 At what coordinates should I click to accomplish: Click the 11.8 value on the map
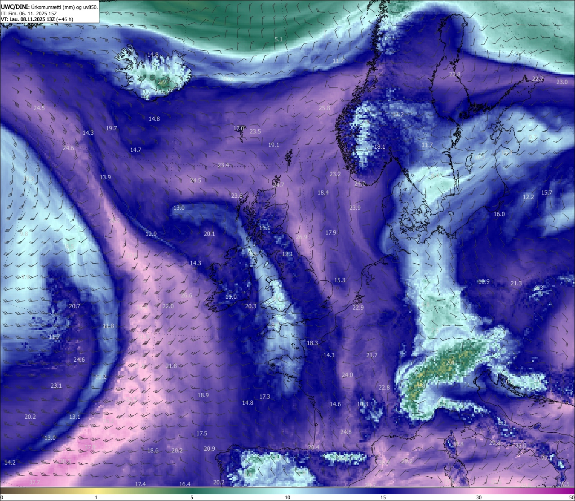108,326
